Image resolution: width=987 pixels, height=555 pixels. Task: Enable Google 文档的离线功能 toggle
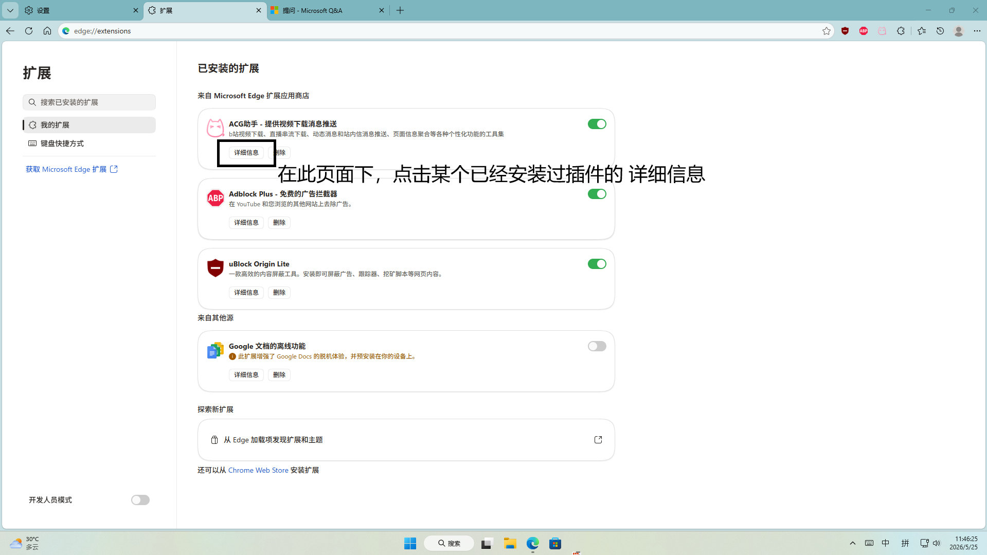point(597,346)
